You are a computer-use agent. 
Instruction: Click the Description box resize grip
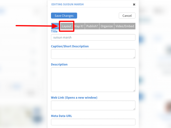click(x=134, y=91)
